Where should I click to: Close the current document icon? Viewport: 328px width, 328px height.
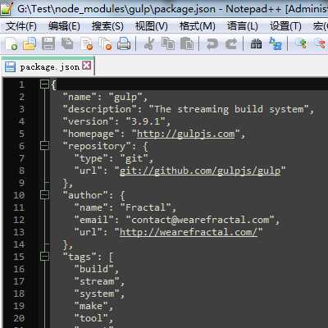(x=87, y=43)
